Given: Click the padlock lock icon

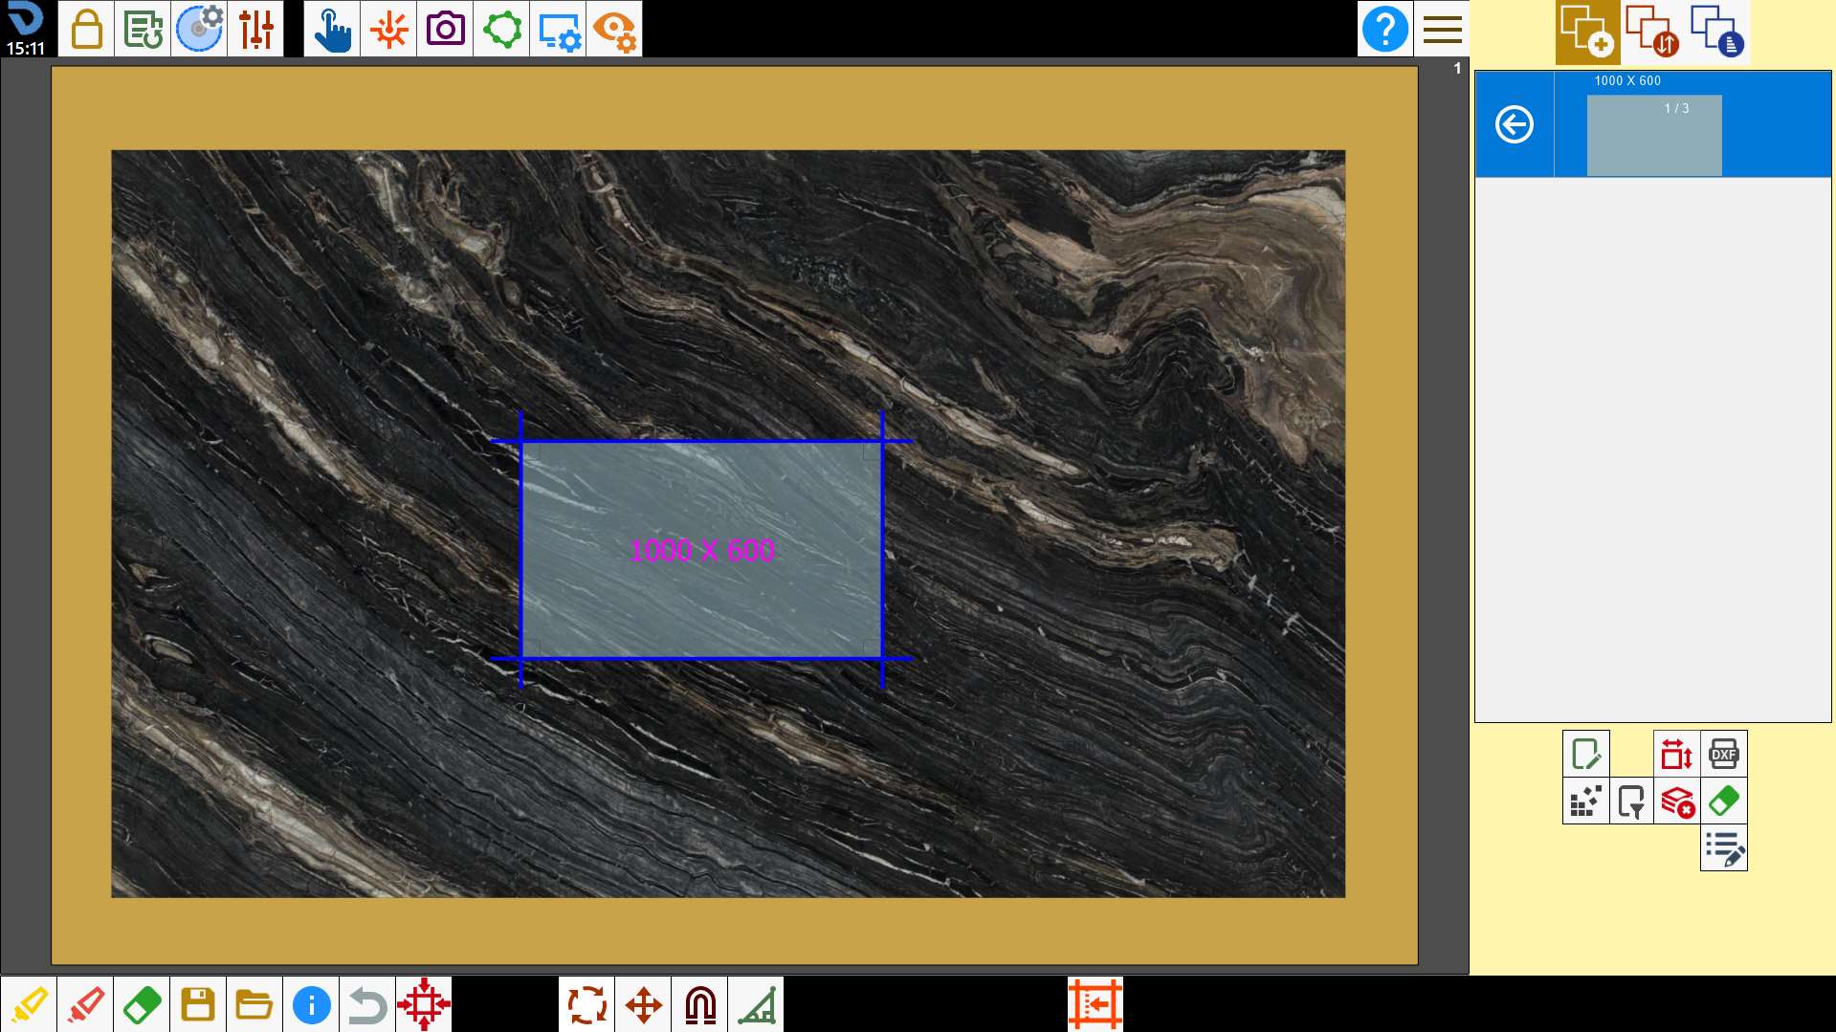Looking at the screenshot, I should pos(86,29).
